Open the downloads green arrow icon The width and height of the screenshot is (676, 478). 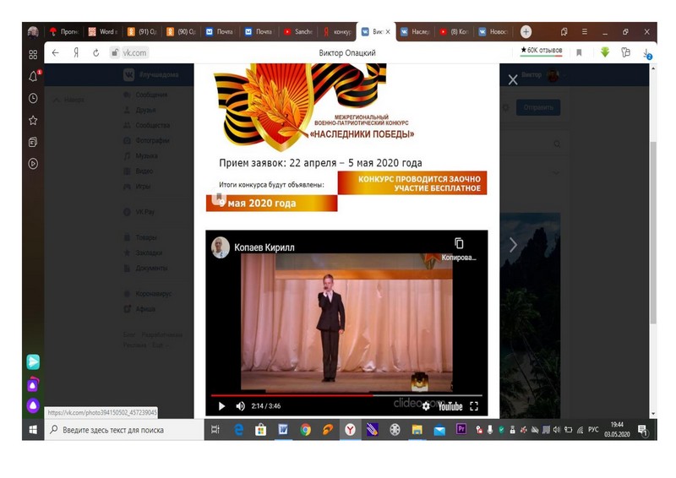click(605, 52)
